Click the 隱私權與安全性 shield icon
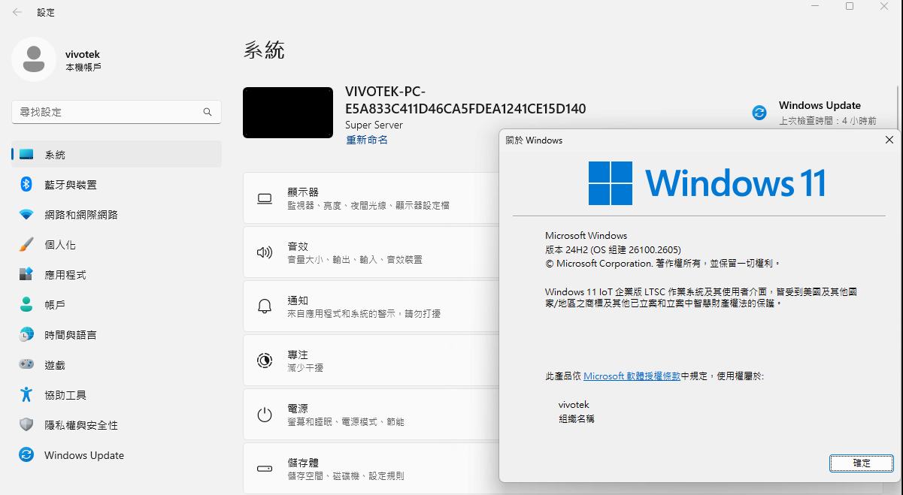Viewport: 903px width, 495px height. point(26,424)
